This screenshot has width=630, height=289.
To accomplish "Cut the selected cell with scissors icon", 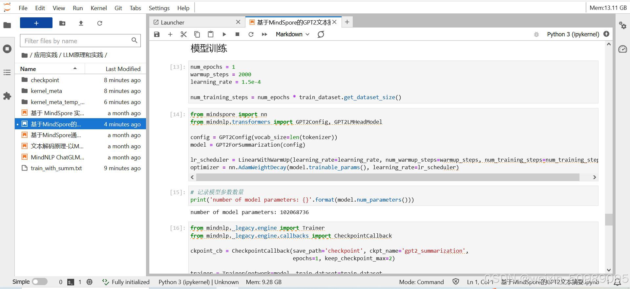I will click(x=183, y=34).
